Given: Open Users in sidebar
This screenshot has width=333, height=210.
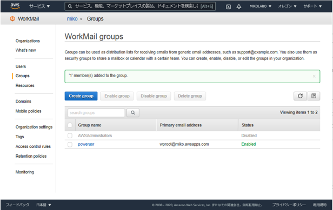Looking at the screenshot, I should 21,66.
